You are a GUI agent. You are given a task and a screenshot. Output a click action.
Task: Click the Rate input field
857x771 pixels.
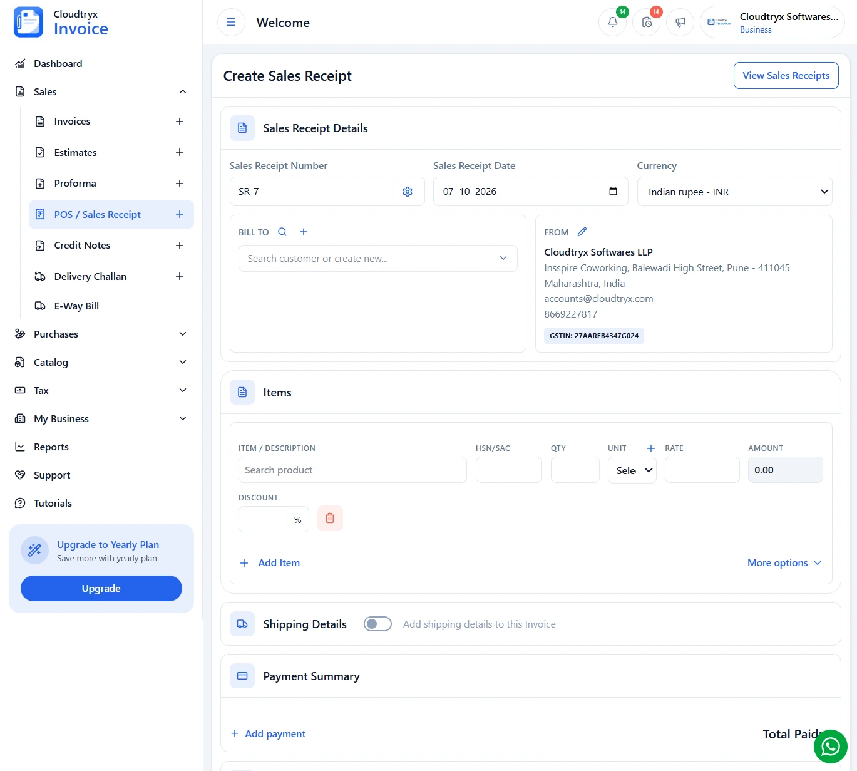[702, 470]
